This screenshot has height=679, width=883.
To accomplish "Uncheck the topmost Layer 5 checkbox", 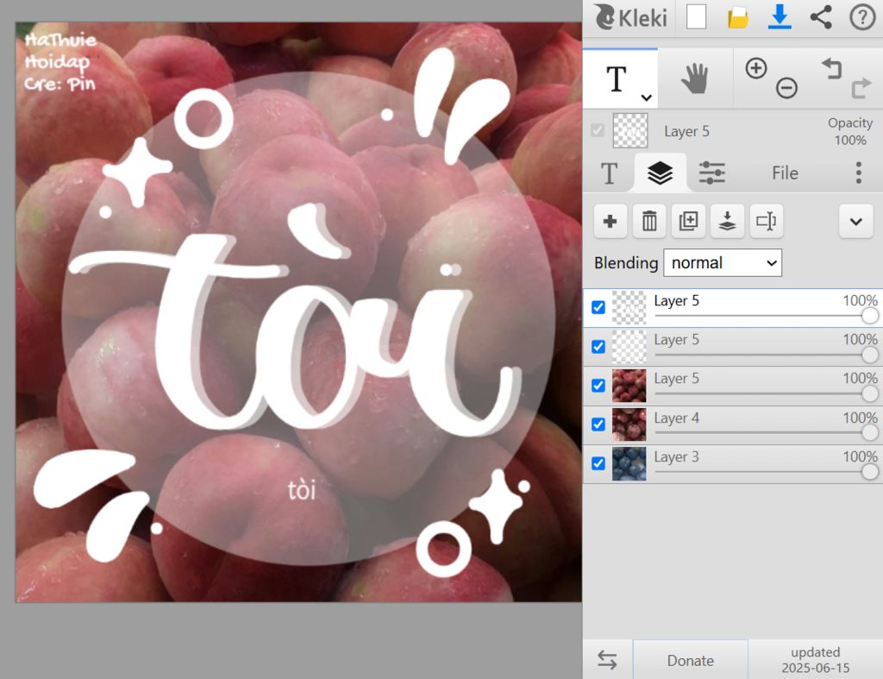I will click(x=598, y=308).
